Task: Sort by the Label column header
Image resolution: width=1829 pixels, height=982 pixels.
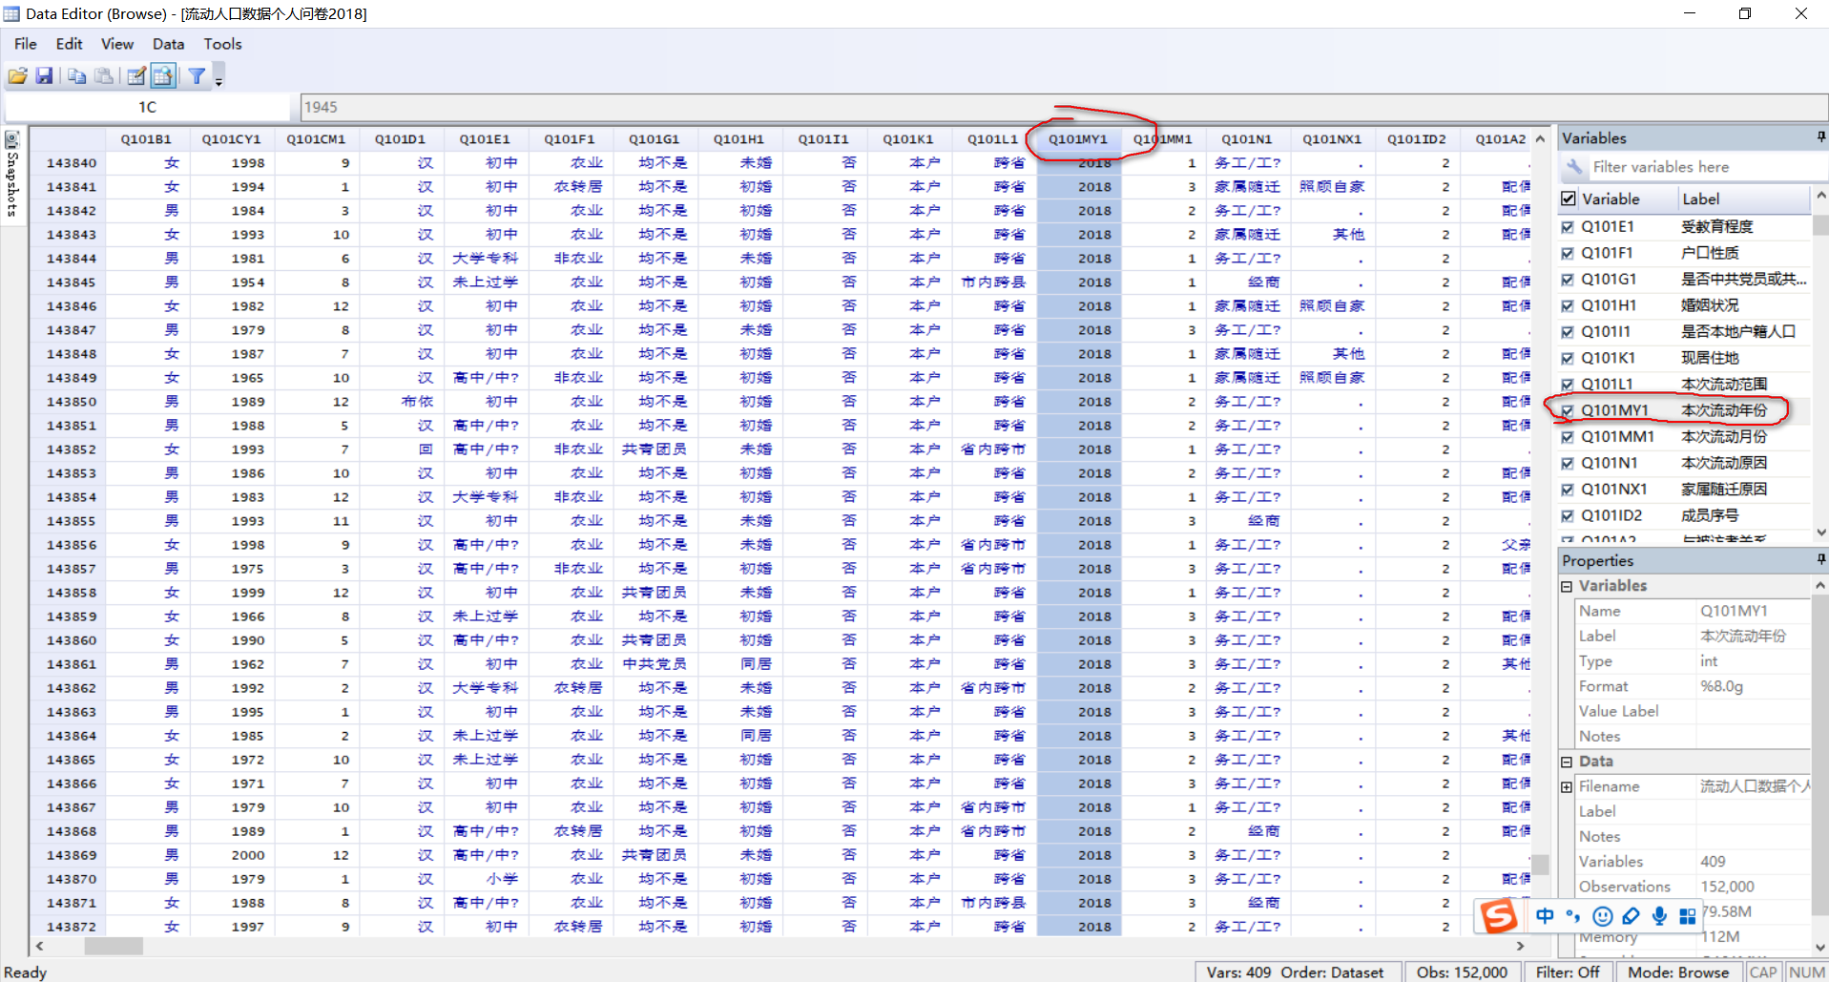Action: tap(1743, 198)
